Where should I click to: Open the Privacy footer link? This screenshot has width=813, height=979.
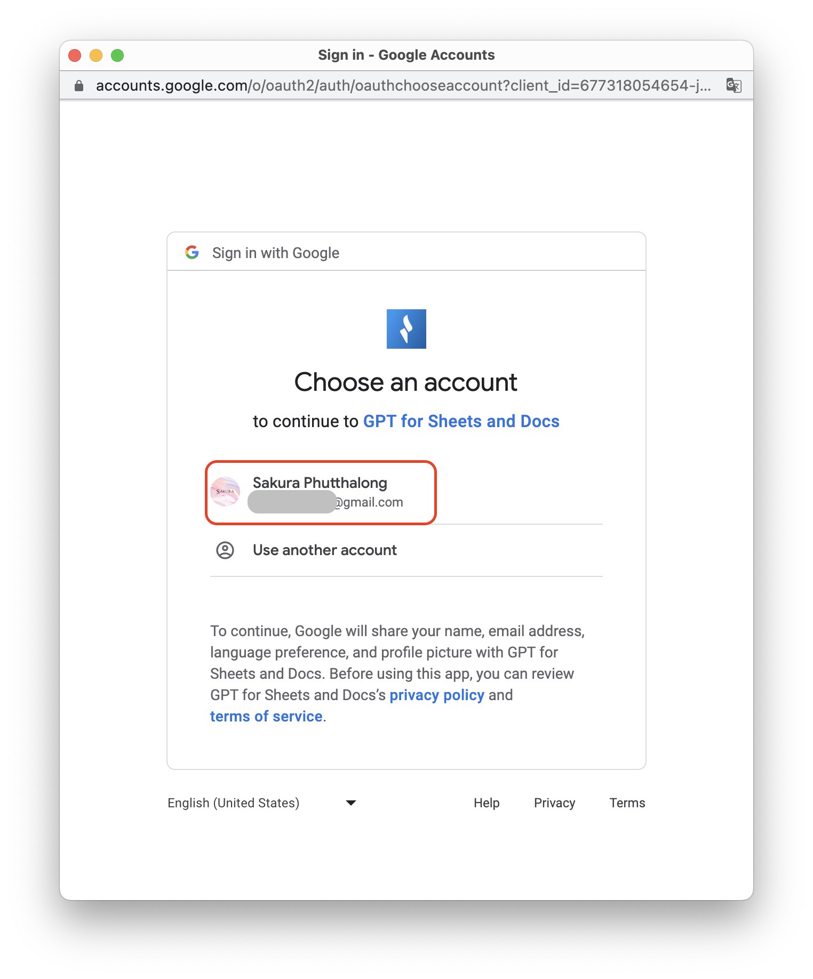554,803
